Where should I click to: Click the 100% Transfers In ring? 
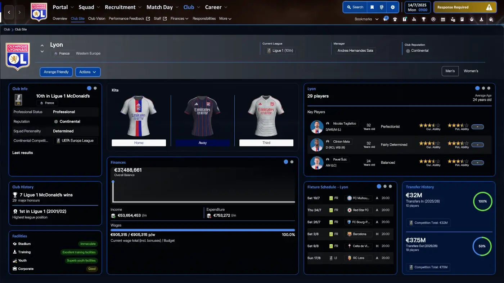coord(482,201)
